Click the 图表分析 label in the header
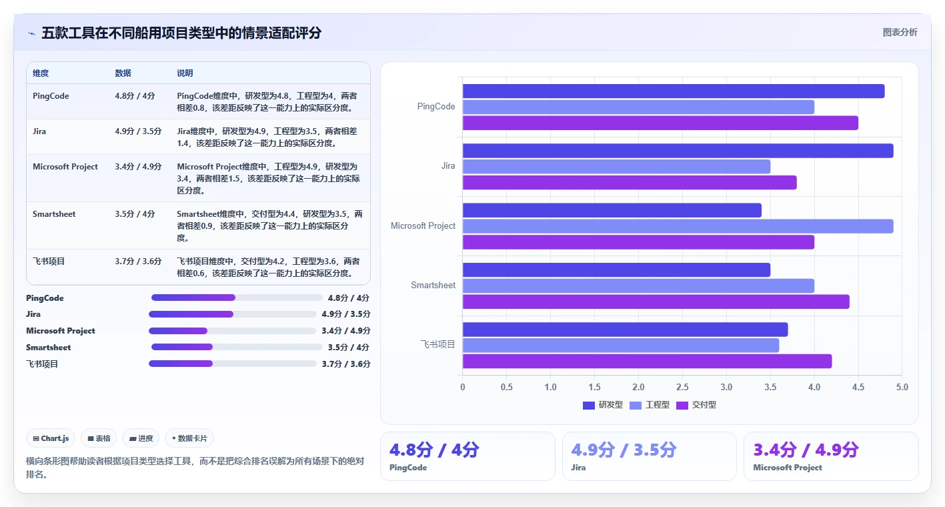The width and height of the screenshot is (945, 507). pos(900,32)
